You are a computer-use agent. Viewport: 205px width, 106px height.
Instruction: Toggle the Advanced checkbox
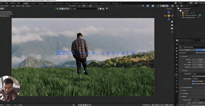pos(197,53)
